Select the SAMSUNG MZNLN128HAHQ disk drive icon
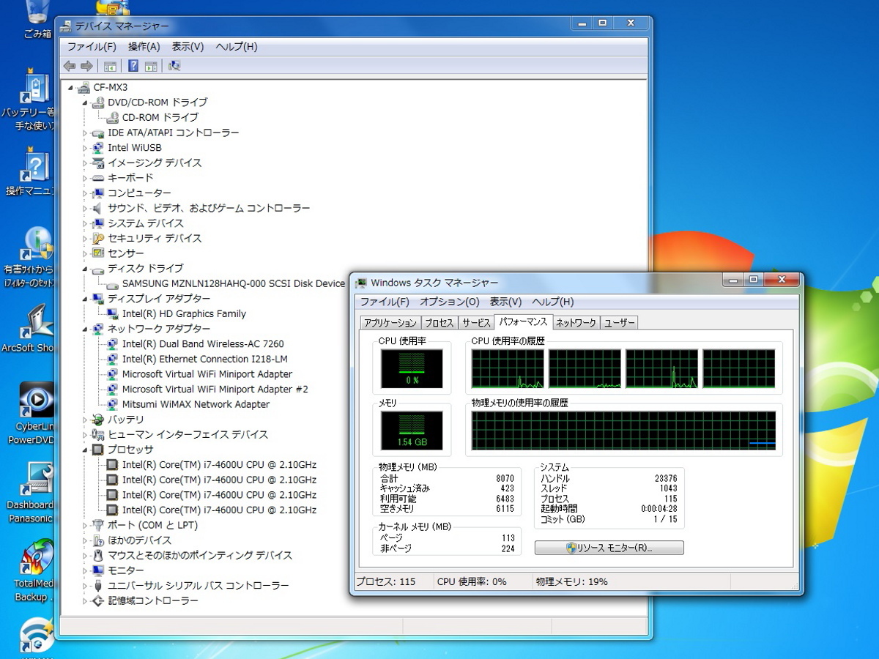This screenshot has height=659, width=879. click(x=112, y=283)
